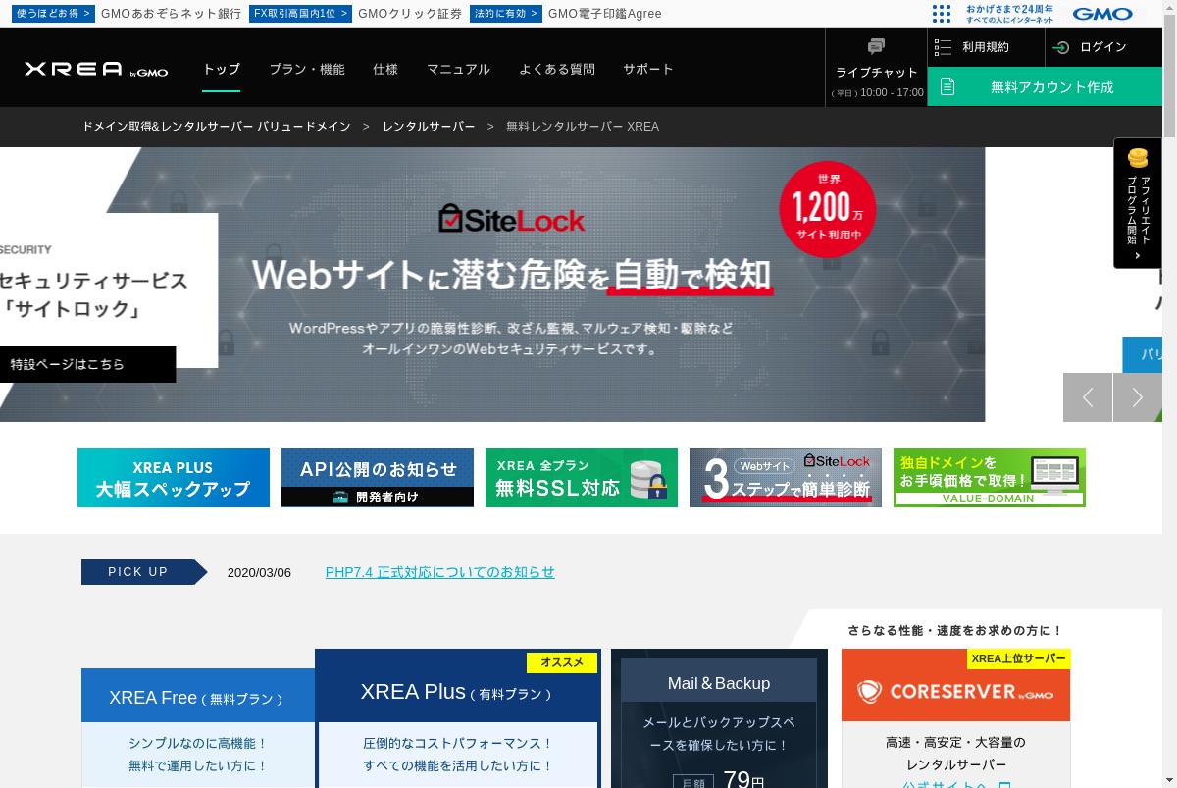Open 利用規約 link
The width and height of the screenshot is (1177, 788).
[986, 47]
